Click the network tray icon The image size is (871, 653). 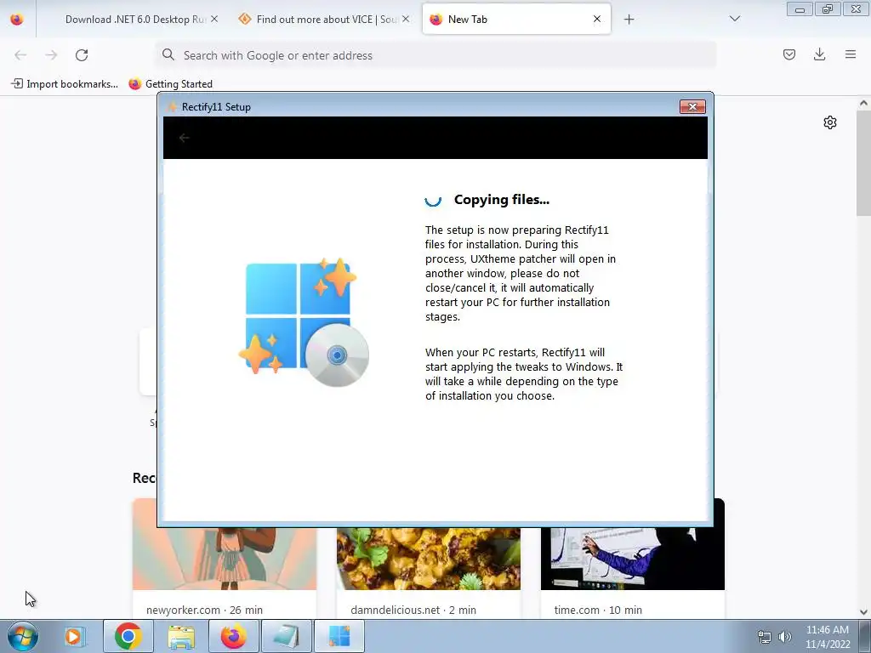[x=765, y=637]
